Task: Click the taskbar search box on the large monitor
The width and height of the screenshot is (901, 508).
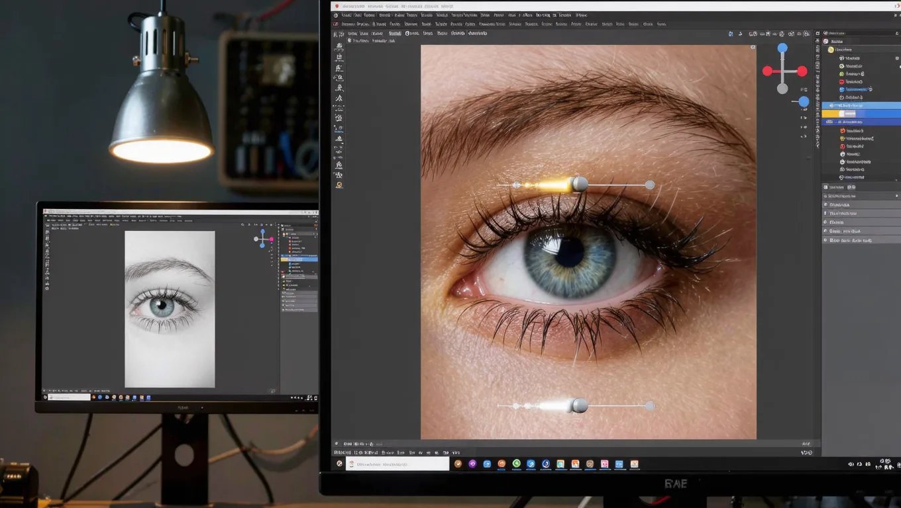Action: tap(398, 464)
